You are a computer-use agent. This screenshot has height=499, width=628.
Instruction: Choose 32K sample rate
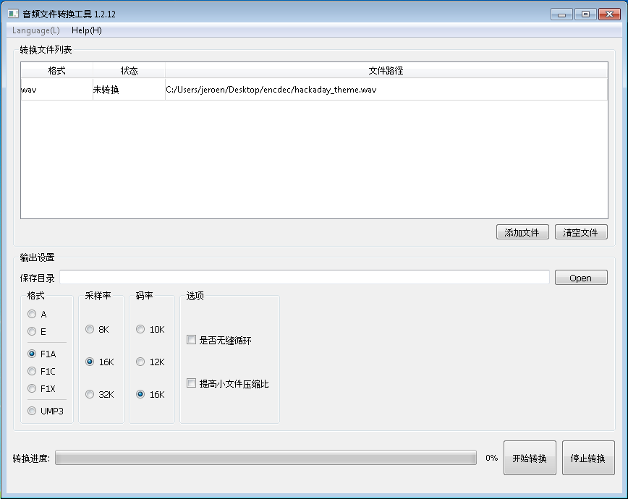(90, 395)
